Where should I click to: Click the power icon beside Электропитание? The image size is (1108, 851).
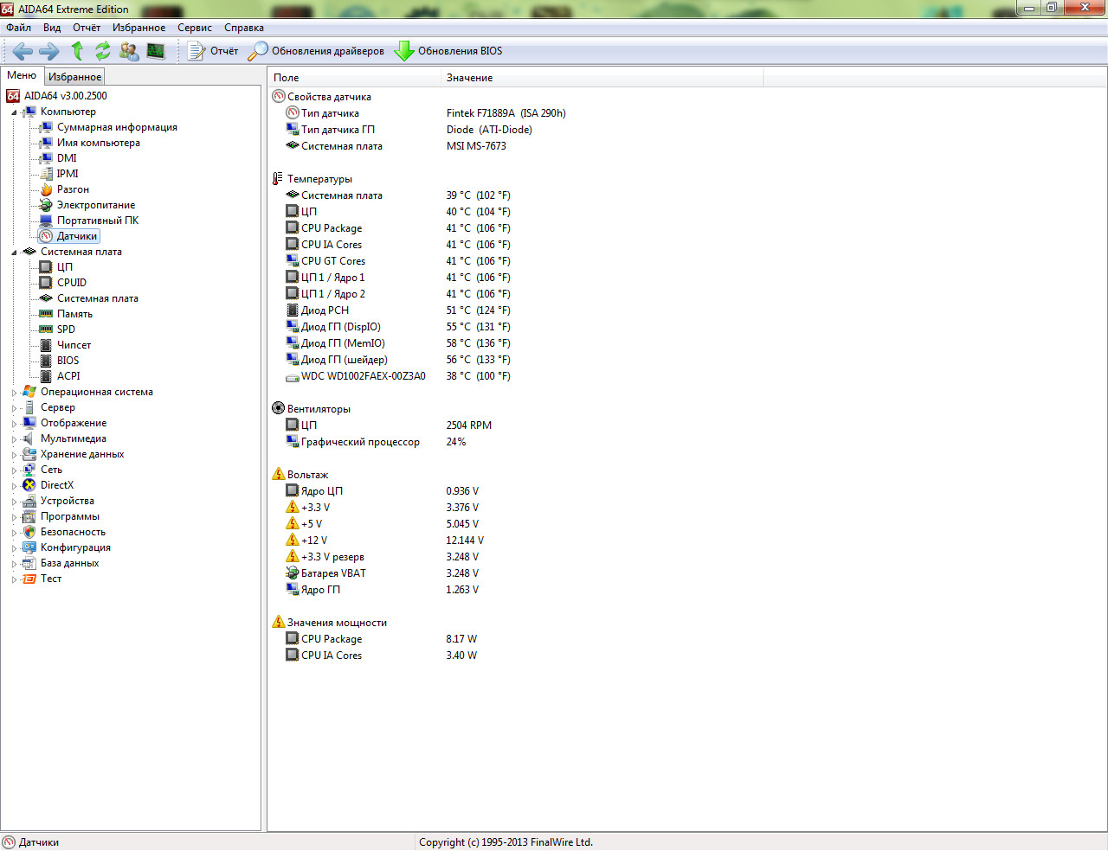point(46,205)
